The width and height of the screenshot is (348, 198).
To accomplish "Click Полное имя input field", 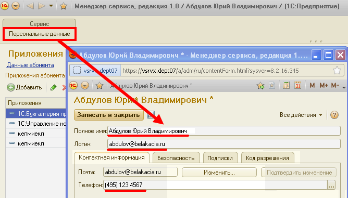I will 224,131.
